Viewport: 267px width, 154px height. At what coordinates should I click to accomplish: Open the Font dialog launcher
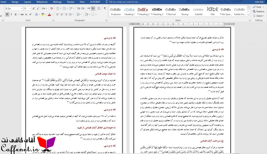[x=53, y=20]
